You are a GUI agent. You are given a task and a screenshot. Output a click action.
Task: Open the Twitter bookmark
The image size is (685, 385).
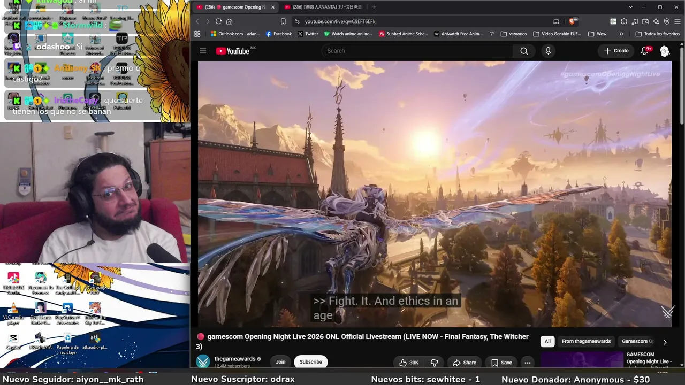[308, 34]
